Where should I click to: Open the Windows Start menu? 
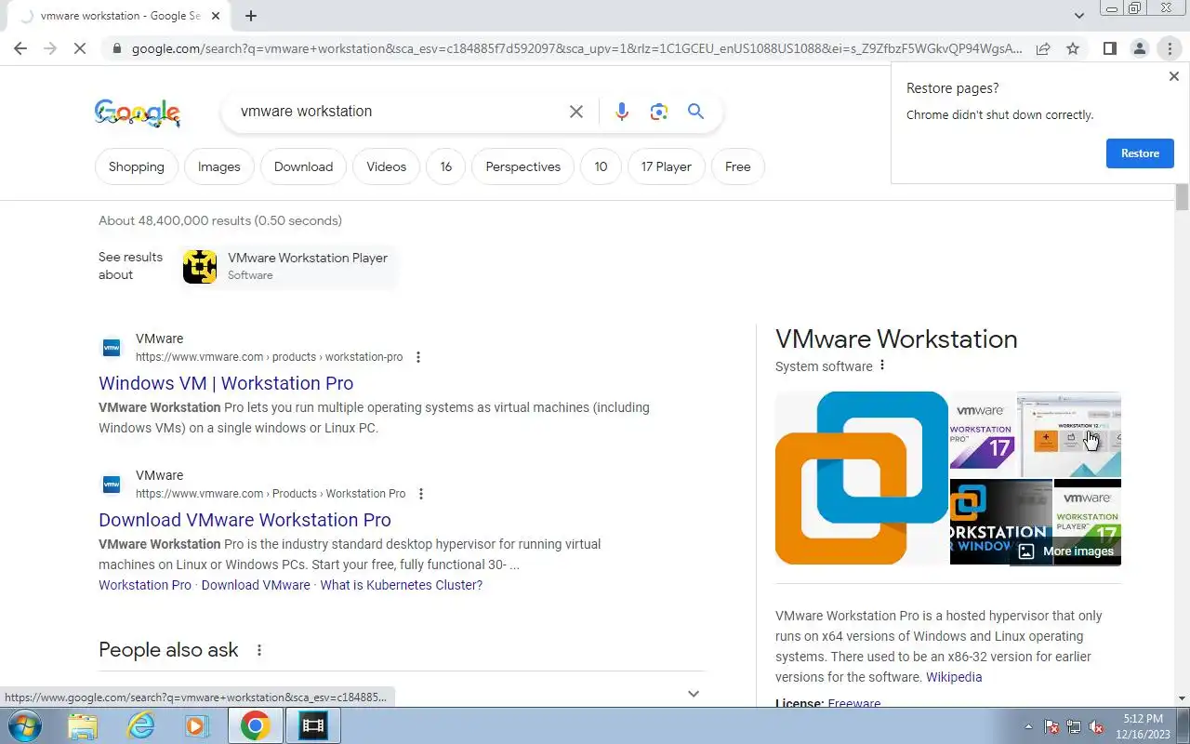click(x=24, y=725)
